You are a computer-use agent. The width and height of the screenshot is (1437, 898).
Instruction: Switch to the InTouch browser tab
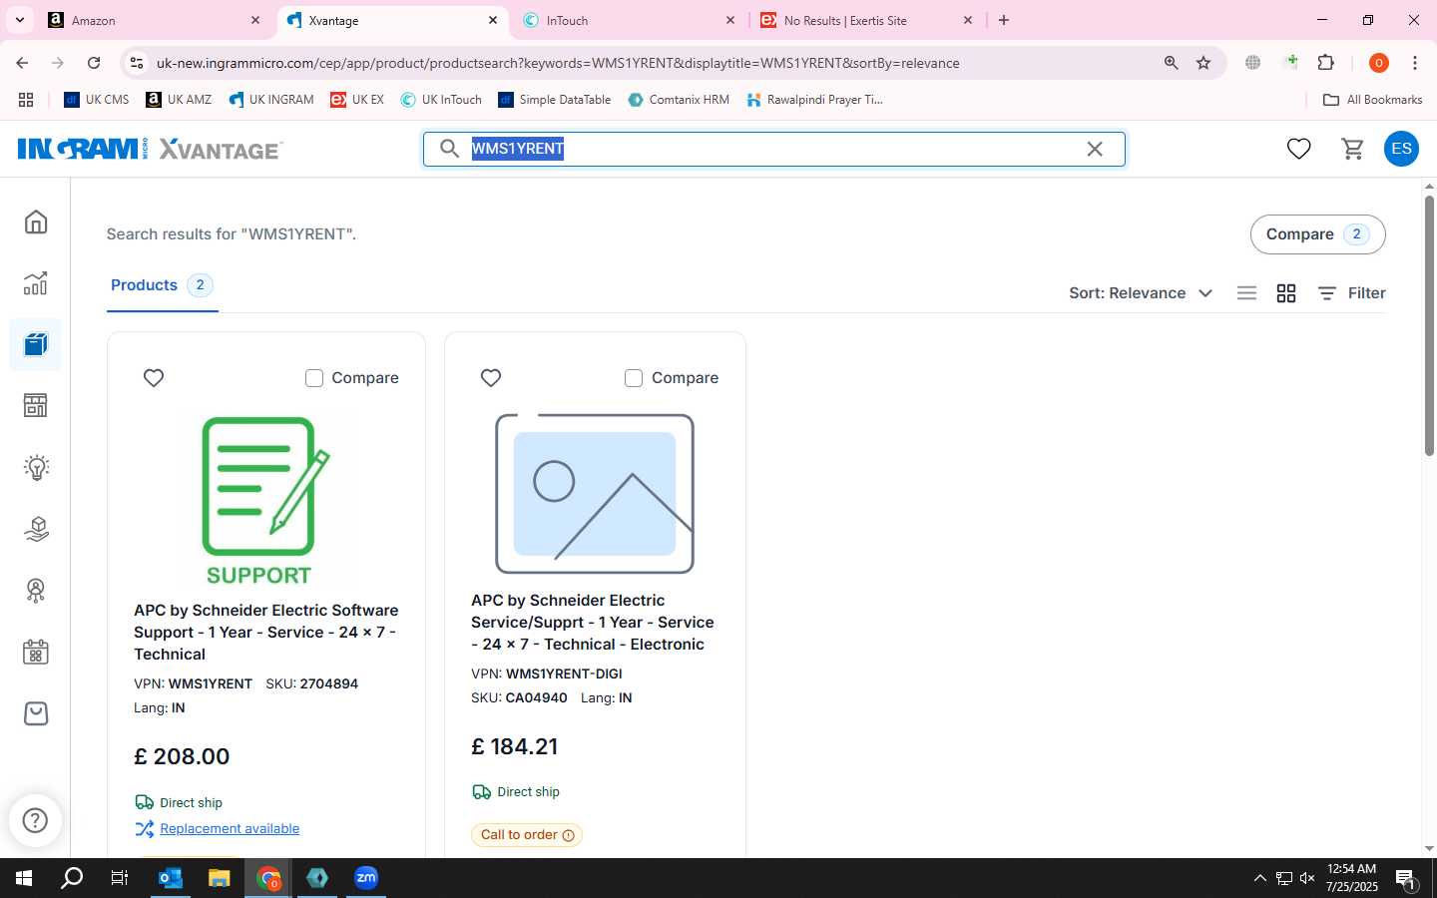coord(629,20)
